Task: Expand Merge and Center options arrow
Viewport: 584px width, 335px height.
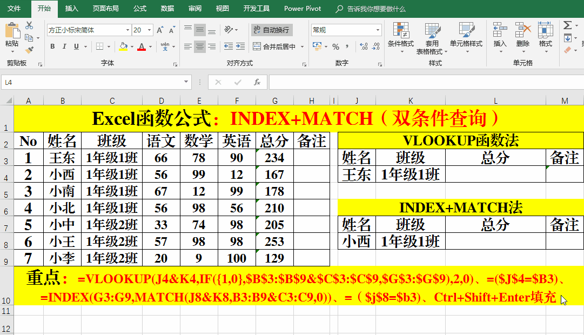Action: click(x=302, y=46)
